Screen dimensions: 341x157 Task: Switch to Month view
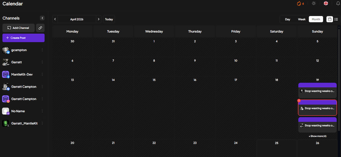click(x=316, y=19)
